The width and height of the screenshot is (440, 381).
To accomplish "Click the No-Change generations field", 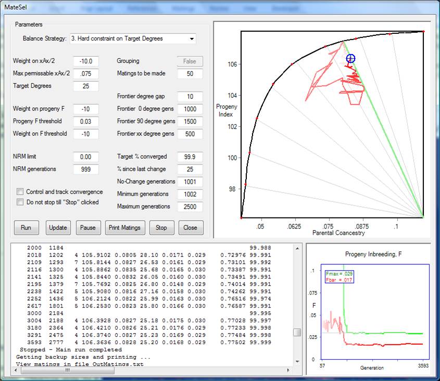I will coord(190,182).
